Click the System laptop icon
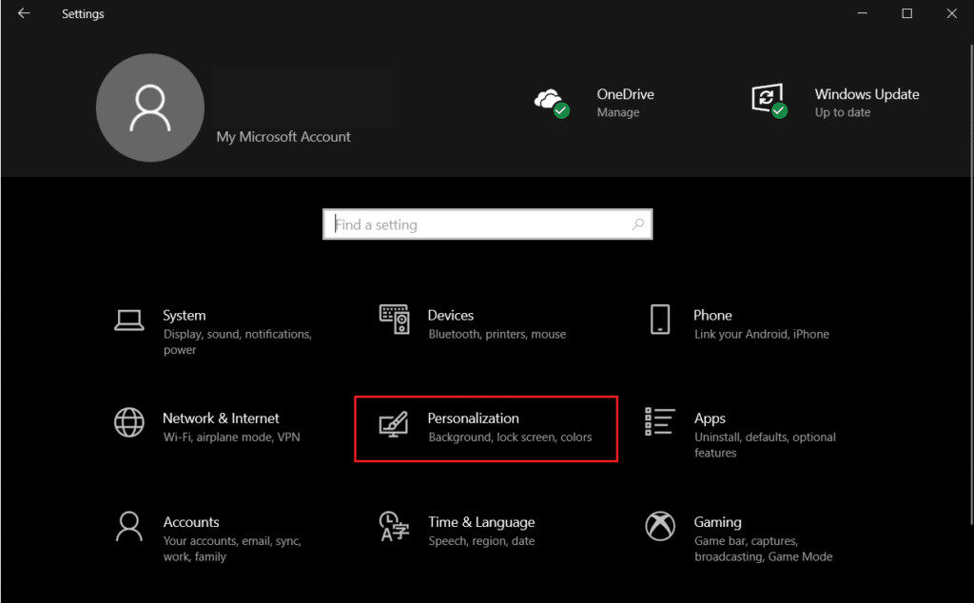This screenshot has width=974, height=603. coord(128,320)
